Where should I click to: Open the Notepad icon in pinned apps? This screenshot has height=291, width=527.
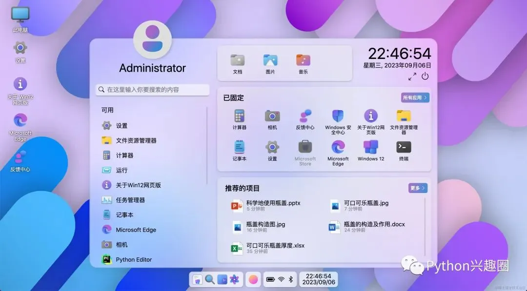tap(239, 151)
